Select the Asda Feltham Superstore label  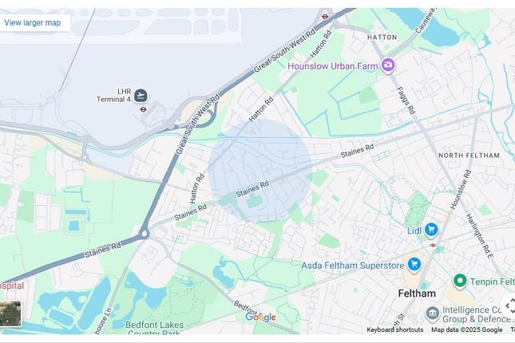(352, 265)
